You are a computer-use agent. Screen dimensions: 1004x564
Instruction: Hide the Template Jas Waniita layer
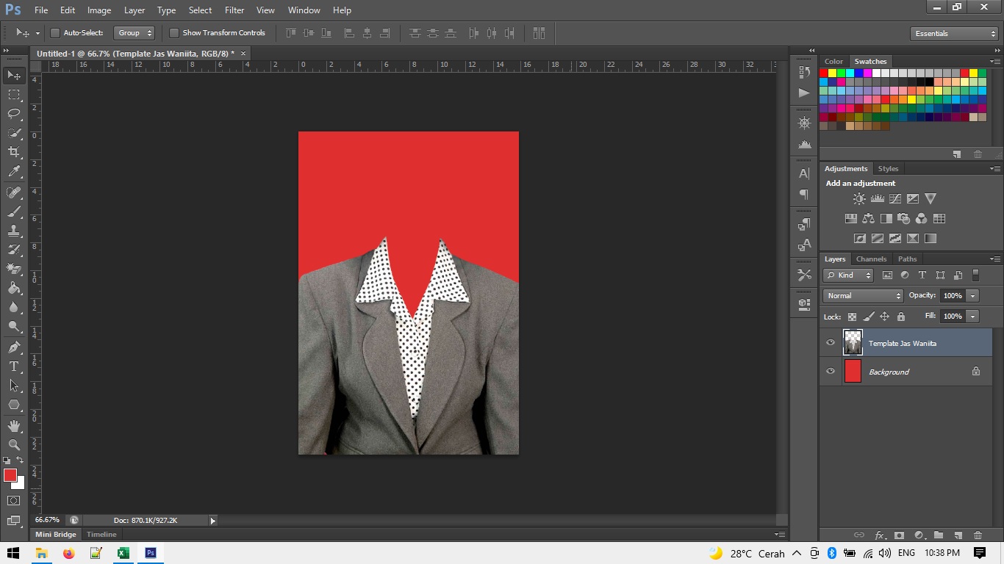[x=831, y=342]
